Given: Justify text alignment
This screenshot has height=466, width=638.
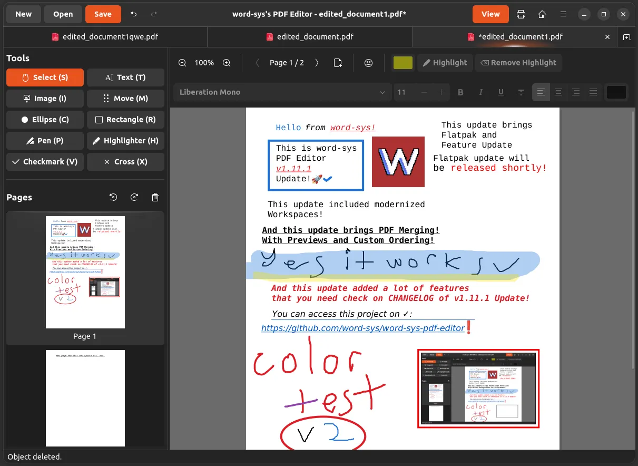Looking at the screenshot, I should click(x=593, y=92).
